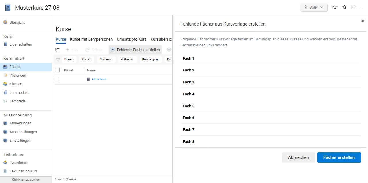The image size is (368, 183).
Task: Open the Nummer filter chip
Action: pyautogui.click(x=106, y=59)
